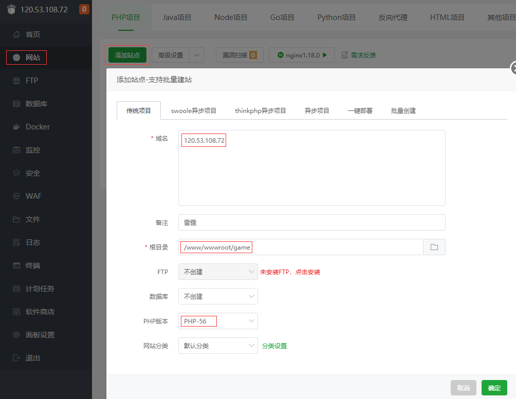Click the green 确定 confirm button
The width and height of the screenshot is (516, 399).
(x=494, y=388)
